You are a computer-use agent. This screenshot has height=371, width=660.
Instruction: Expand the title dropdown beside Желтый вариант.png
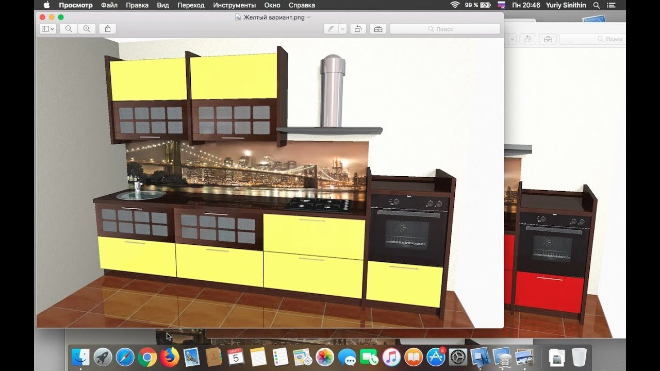(309, 17)
